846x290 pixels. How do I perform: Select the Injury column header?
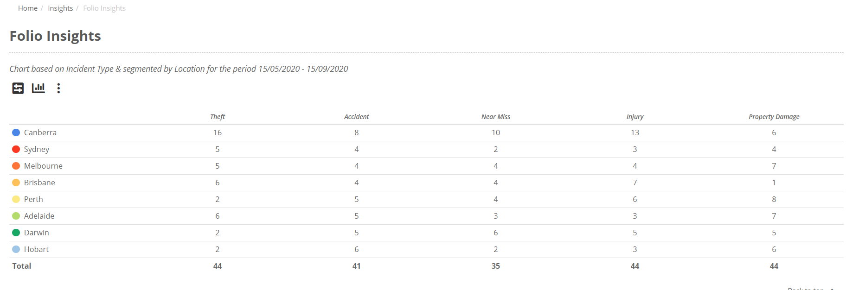click(x=634, y=117)
